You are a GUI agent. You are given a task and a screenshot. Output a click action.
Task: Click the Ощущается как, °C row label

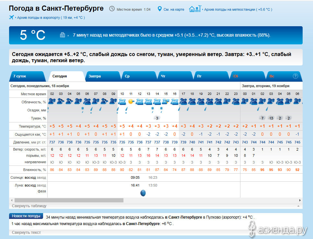tap(30, 134)
